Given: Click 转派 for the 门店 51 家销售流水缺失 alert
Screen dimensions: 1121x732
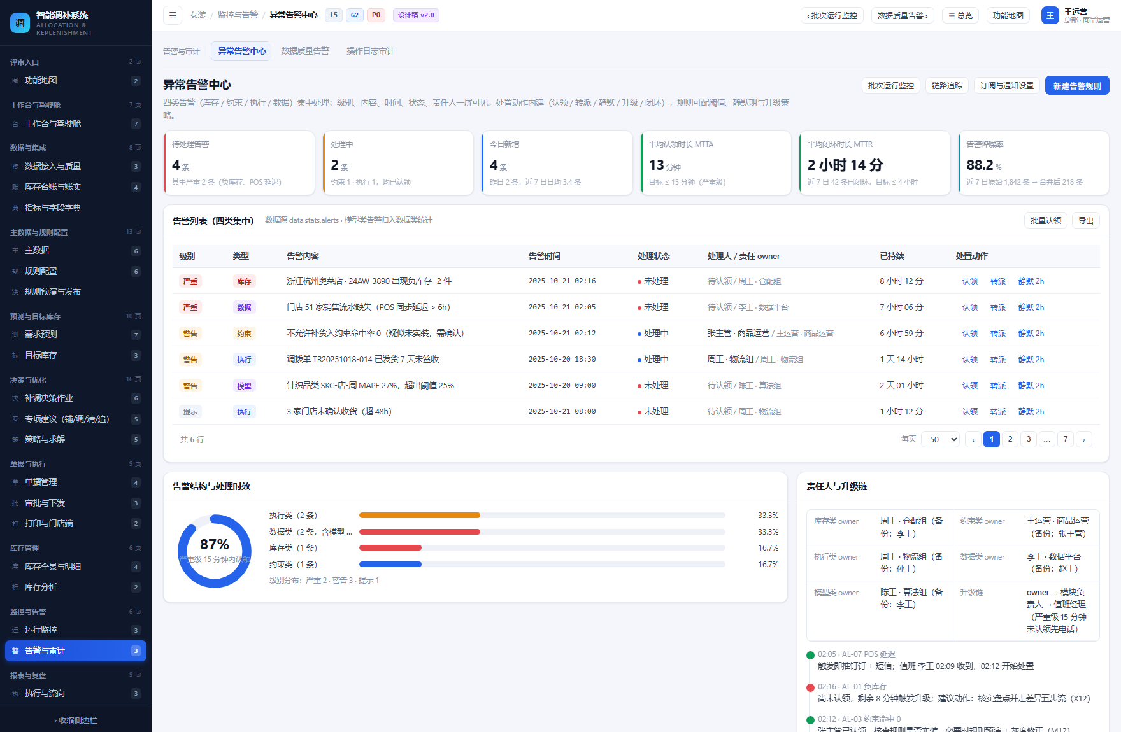Looking at the screenshot, I should [x=998, y=307].
